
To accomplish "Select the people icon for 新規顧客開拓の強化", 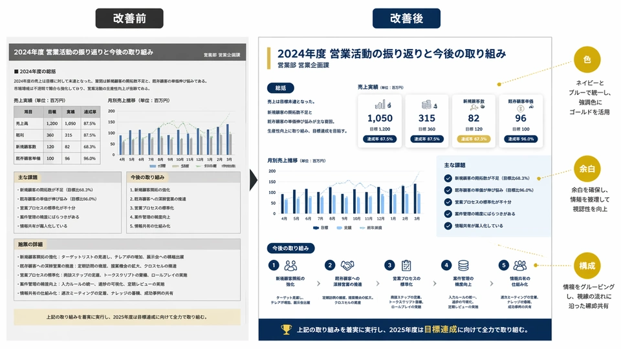I will [290, 265].
